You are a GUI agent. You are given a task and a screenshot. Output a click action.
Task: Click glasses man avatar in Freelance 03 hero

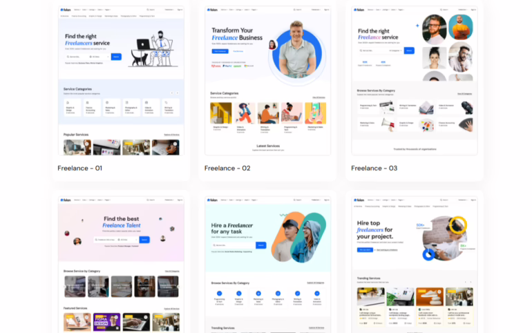click(435, 29)
